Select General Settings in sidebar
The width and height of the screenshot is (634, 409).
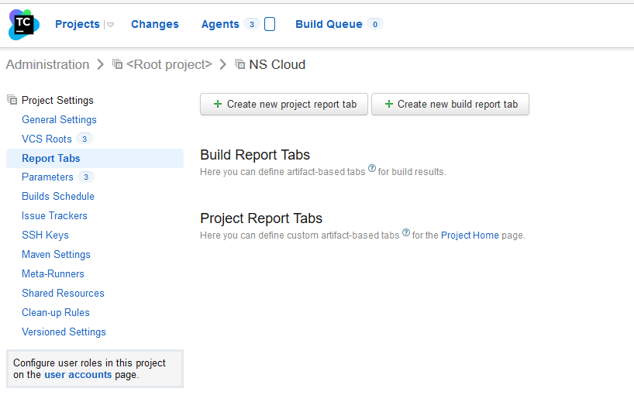point(59,119)
